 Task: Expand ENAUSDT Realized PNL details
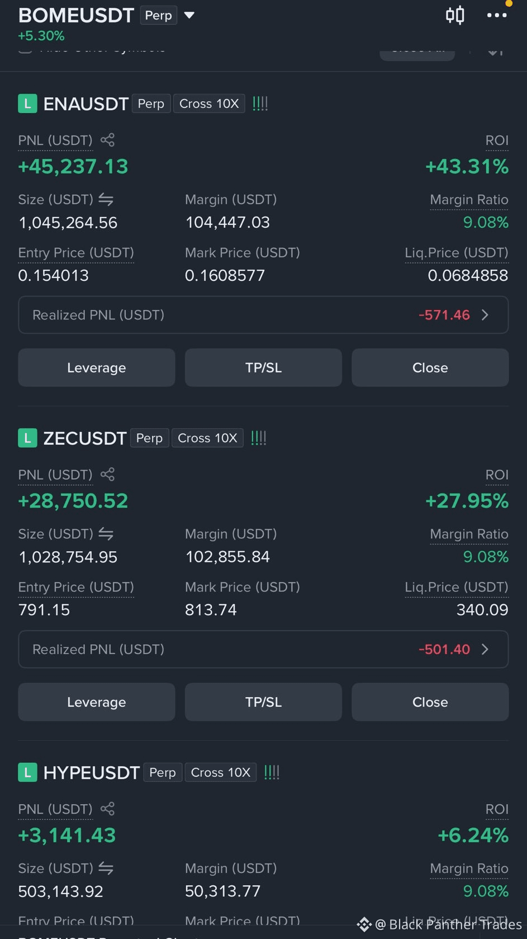pyautogui.click(x=263, y=314)
